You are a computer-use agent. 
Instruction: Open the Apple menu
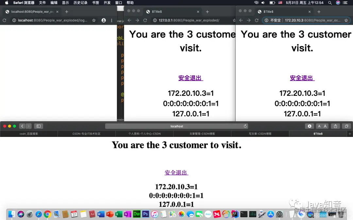coord(7,3)
